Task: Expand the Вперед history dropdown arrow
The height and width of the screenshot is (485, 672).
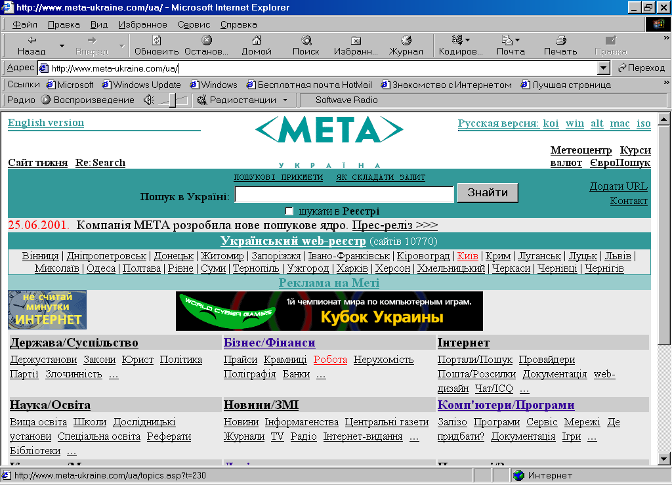Action: (x=121, y=45)
